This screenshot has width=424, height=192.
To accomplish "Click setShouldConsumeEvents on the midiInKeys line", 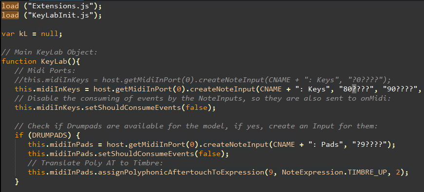I will click(x=133, y=108).
